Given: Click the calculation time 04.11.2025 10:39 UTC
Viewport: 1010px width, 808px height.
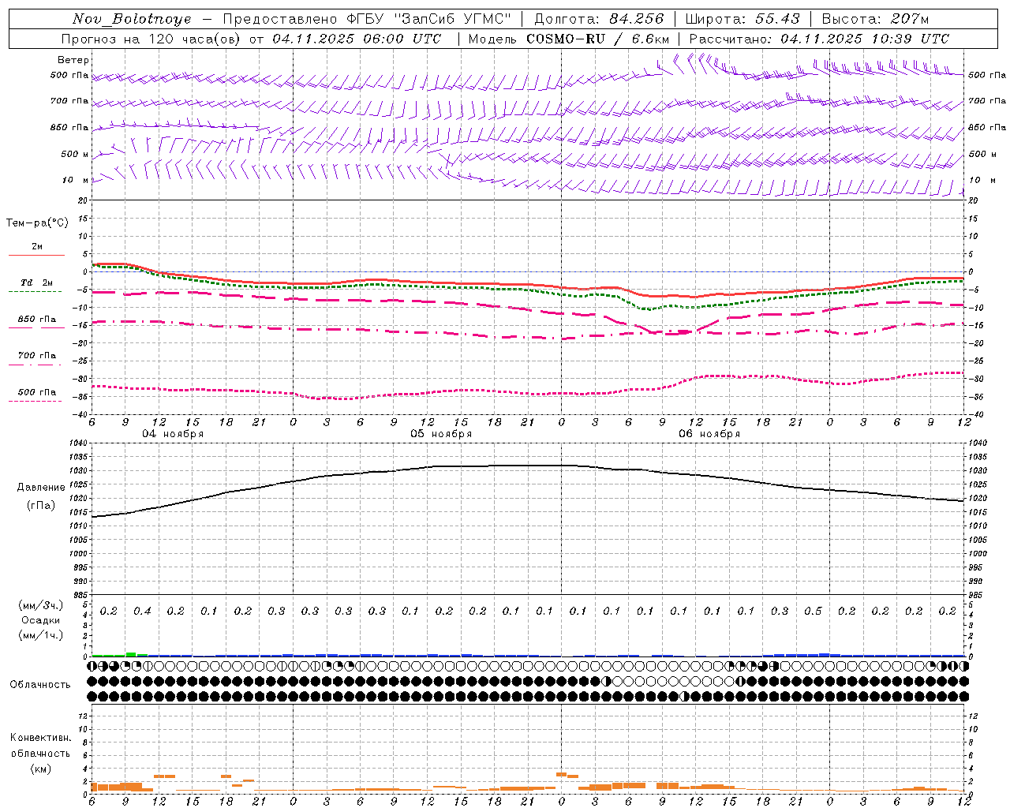Looking at the screenshot, I should pyautogui.click(x=865, y=39).
